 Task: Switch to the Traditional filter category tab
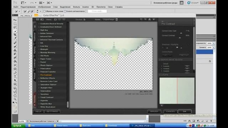(35, 37)
